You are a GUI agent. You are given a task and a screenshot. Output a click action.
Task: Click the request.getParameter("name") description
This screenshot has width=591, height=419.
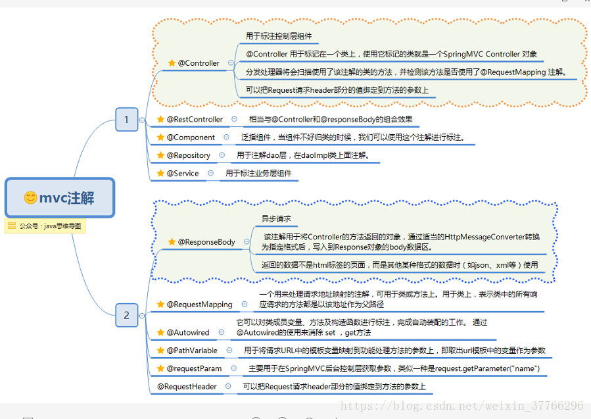click(x=394, y=368)
